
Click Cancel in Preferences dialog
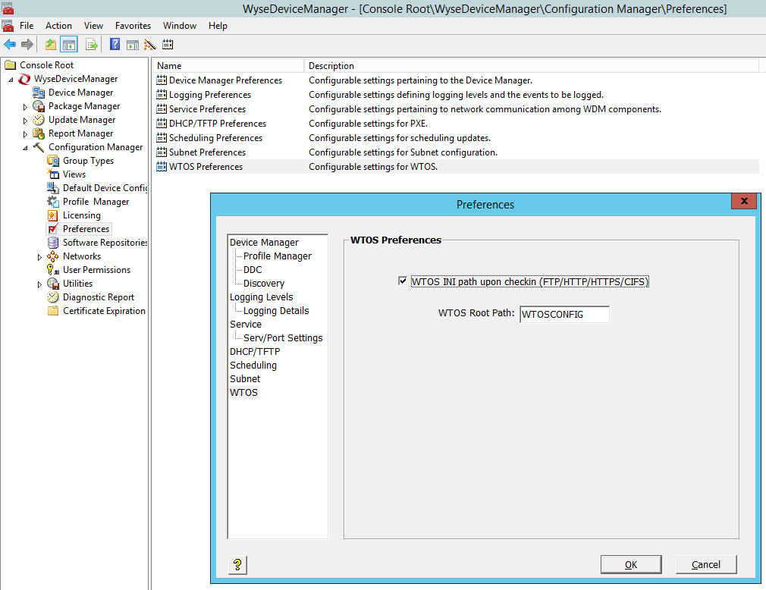(x=706, y=565)
